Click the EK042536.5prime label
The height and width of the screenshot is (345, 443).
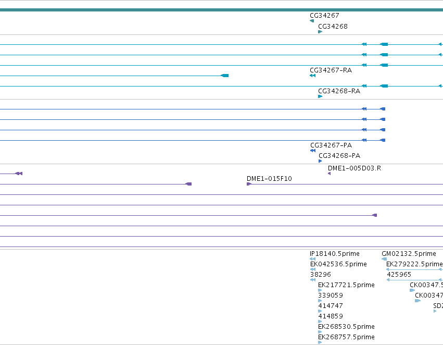[x=338, y=264]
